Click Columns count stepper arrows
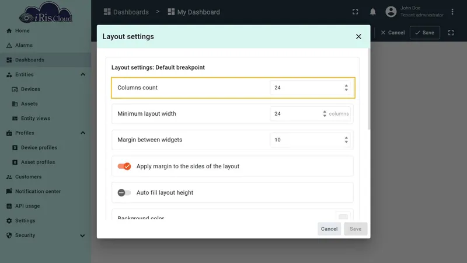 [x=346, y=88]
